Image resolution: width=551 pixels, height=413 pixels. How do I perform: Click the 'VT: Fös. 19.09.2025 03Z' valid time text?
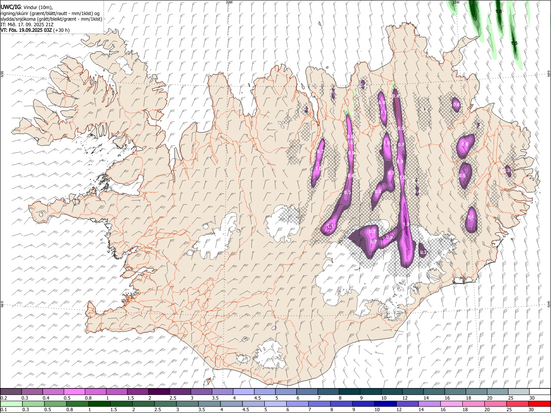tap(26, 30)
